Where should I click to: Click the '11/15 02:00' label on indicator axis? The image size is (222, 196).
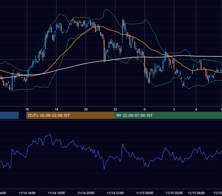(174, 193)
